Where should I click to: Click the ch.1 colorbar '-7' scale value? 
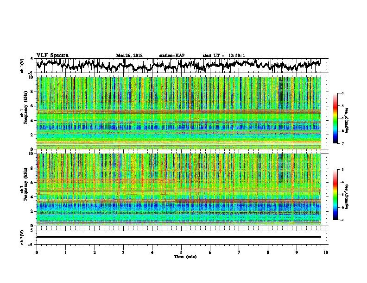pos(342,143)
